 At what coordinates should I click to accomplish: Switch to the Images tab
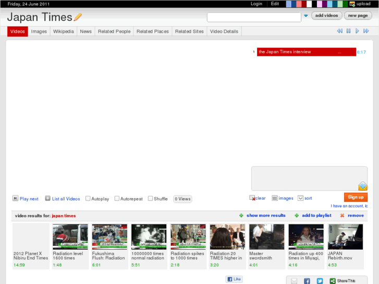(x=39, y=31)
